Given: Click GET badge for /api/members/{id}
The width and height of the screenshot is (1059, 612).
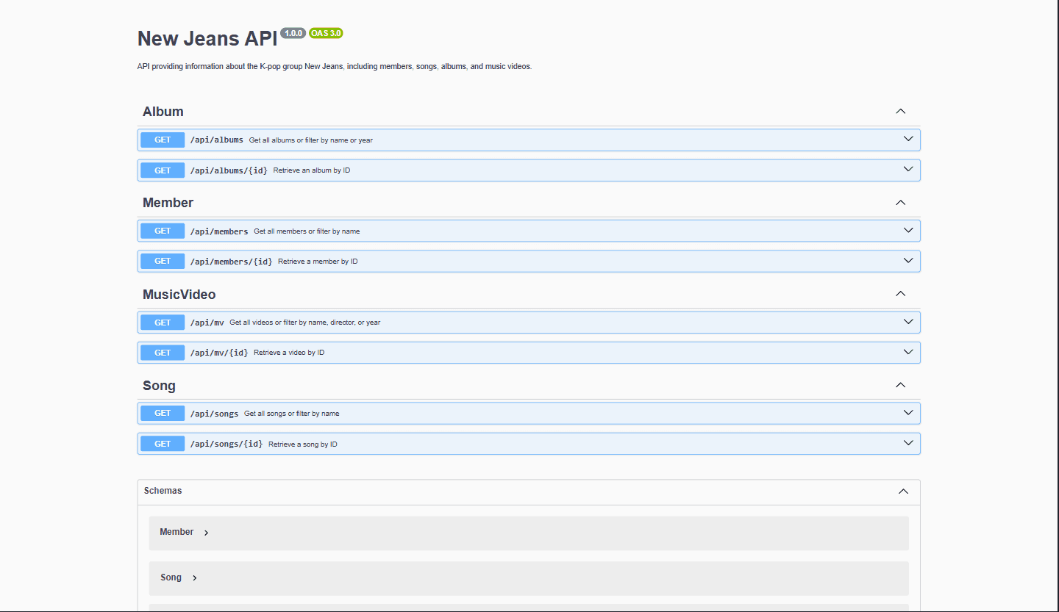Looking at the screenshot, I should pos(163,262).
